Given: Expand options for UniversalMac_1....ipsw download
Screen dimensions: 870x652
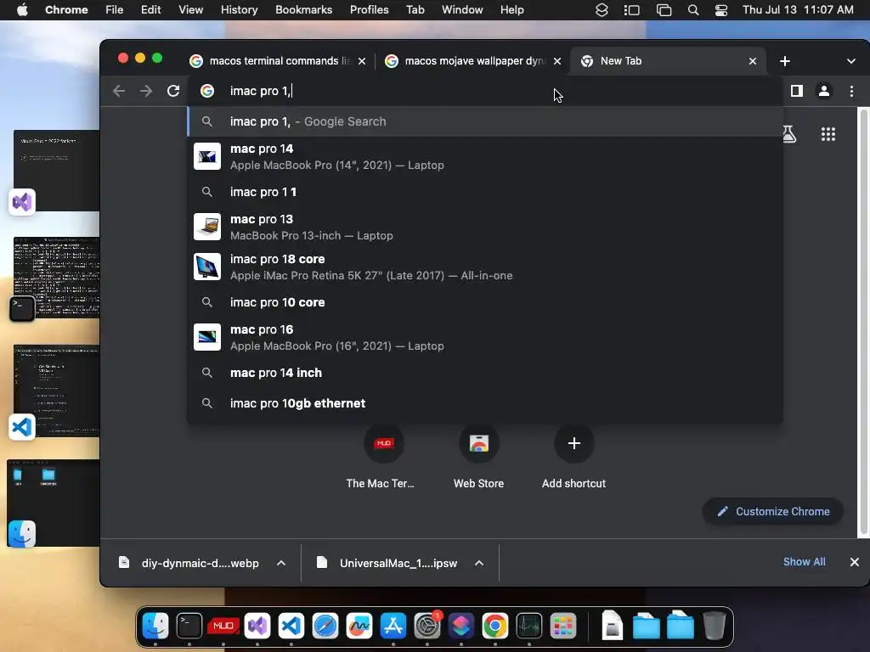Looking at the screenshot, I should click(479, 564).
